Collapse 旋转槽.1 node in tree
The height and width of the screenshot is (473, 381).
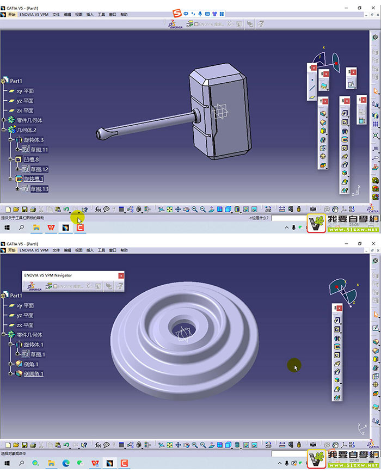click(10, 179)
